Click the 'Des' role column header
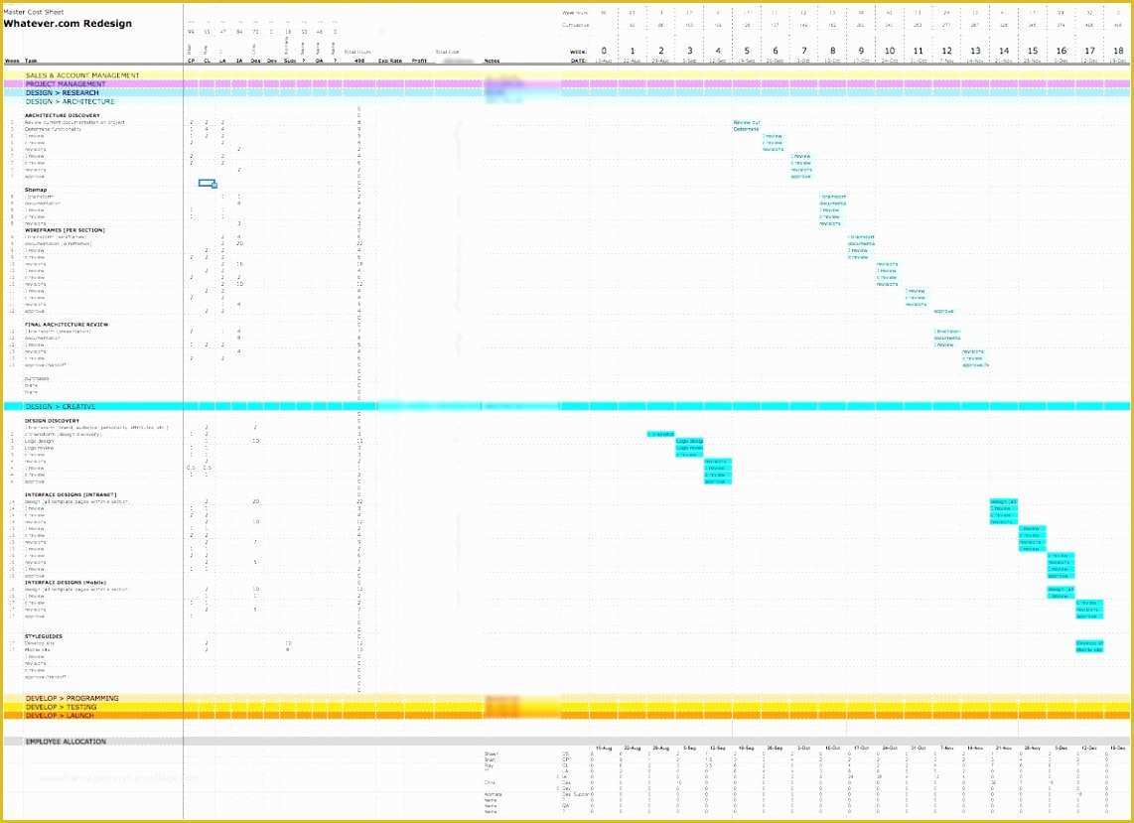The width and height of the screenshot is (1134, 823). [x=255, y=61]
